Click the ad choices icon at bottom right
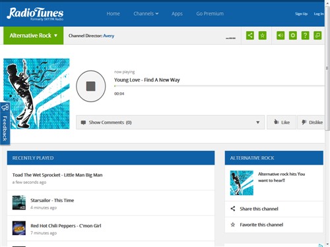Viewport: 330px width, 247px height. pyautogui.click(x=321, y=245)
